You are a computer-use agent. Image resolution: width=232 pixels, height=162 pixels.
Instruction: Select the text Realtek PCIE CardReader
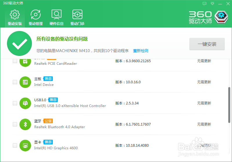[x=55, y=64]
